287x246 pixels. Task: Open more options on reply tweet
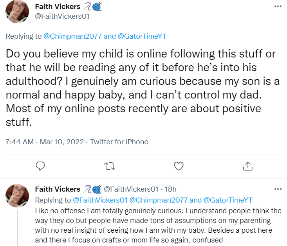coord(278,189)
